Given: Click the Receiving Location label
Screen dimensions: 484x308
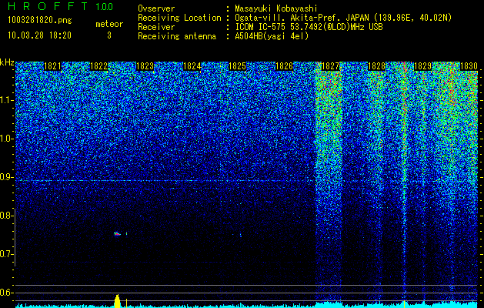Looking at the screenshot, I should 179,18.
